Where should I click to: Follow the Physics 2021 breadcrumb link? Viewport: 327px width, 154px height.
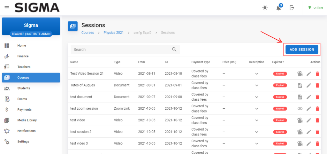[113, 33]
